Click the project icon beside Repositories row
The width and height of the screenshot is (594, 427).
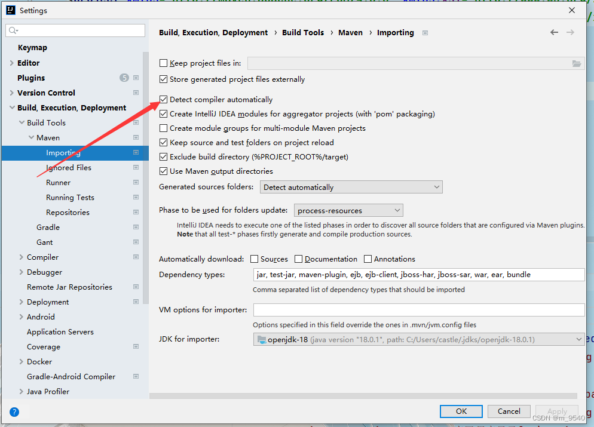click(x=136, y=213)
